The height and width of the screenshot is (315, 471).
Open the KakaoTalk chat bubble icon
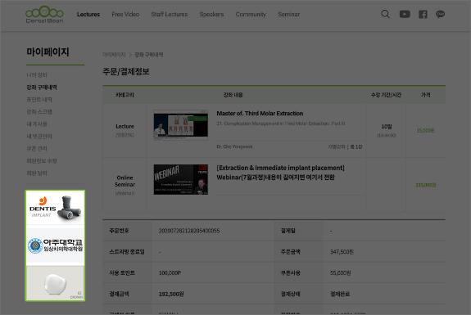point(441,14)
